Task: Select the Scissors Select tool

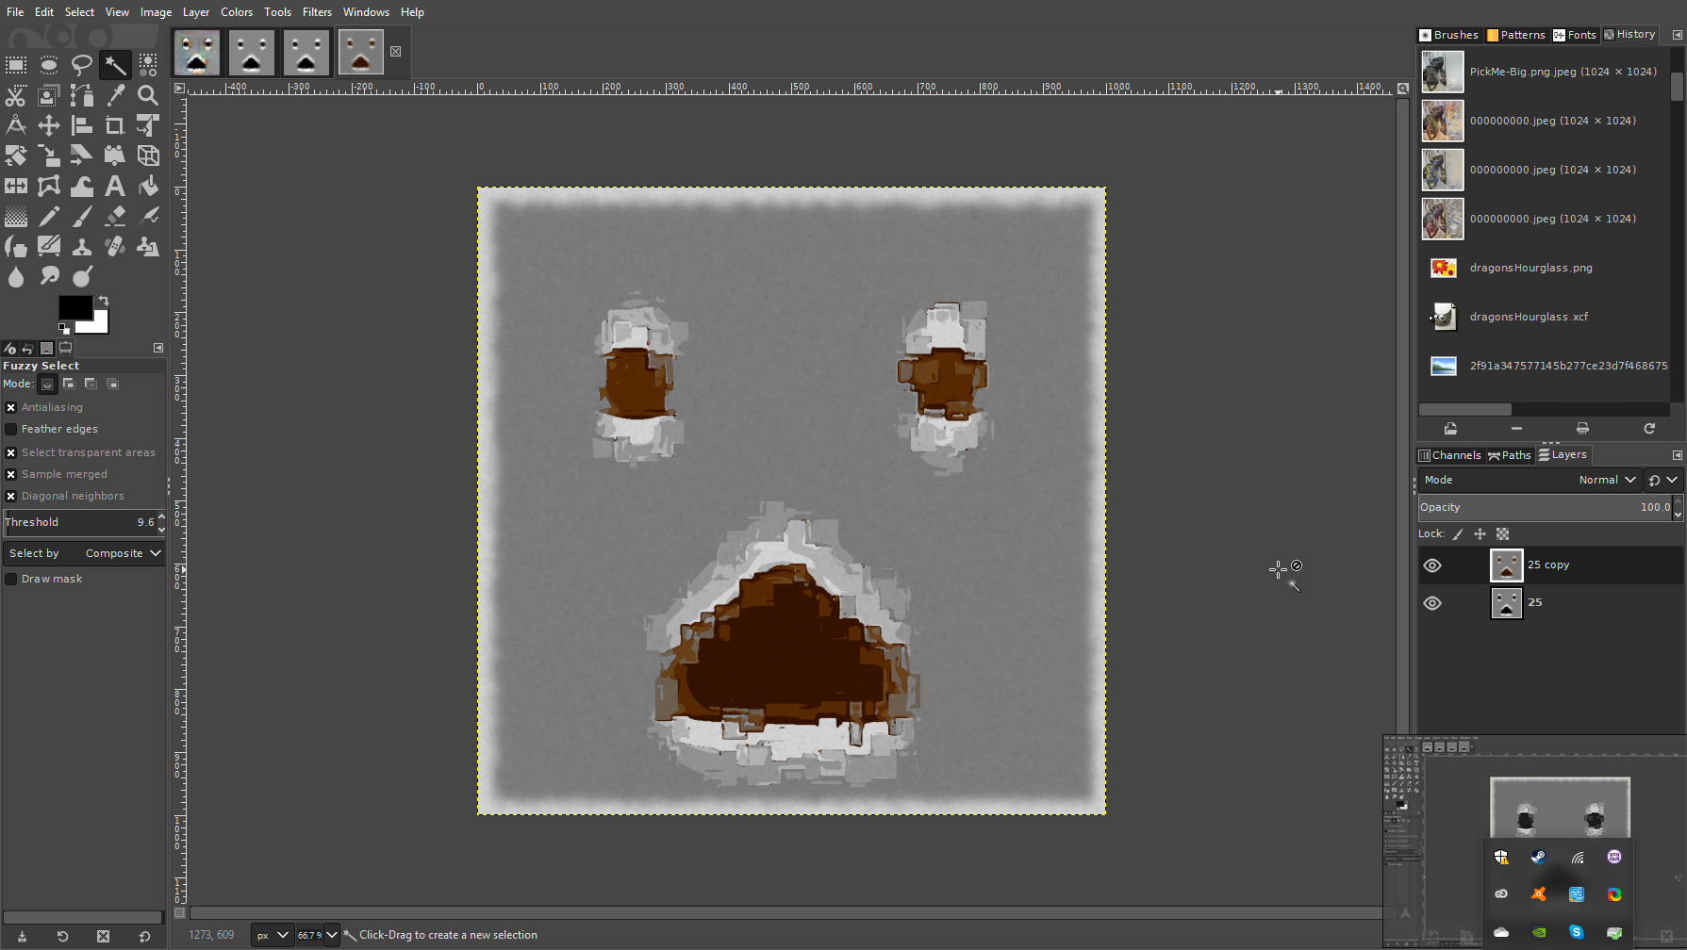Action: [x=16, y=95]
